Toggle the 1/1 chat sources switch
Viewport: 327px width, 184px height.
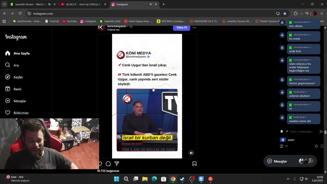[282, 146]
